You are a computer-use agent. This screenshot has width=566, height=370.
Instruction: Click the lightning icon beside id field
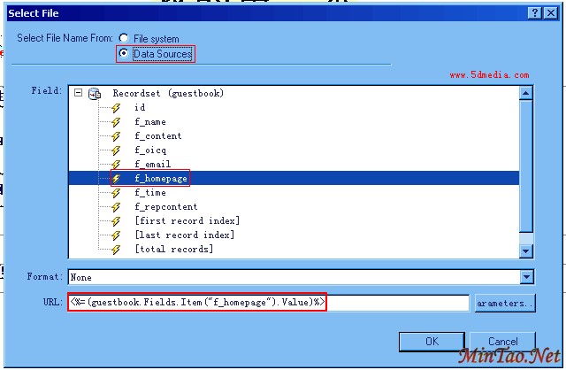[x=115, y=108]
